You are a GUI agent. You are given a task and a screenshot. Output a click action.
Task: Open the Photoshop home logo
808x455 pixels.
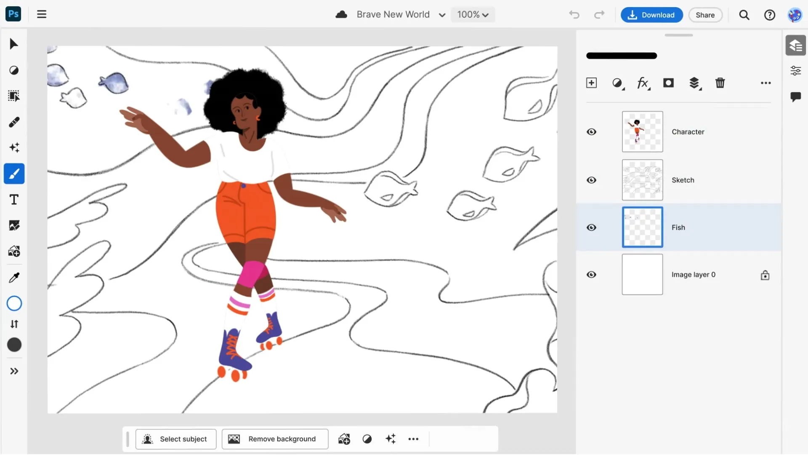(x=13, y=14)
